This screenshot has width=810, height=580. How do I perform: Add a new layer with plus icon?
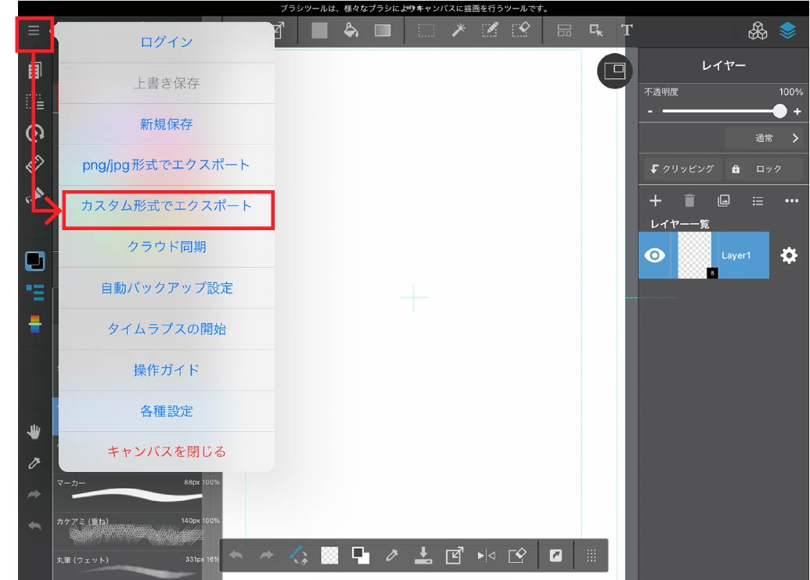[x=656, y=201]
